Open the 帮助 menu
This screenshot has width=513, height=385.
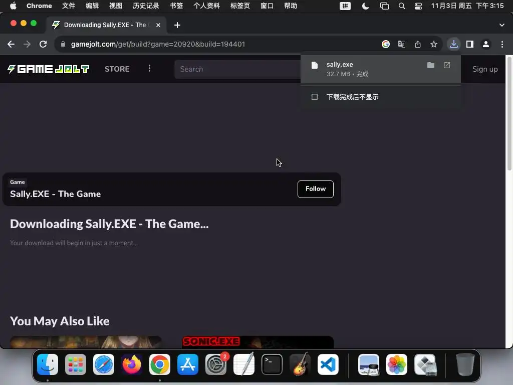point(291,6)
